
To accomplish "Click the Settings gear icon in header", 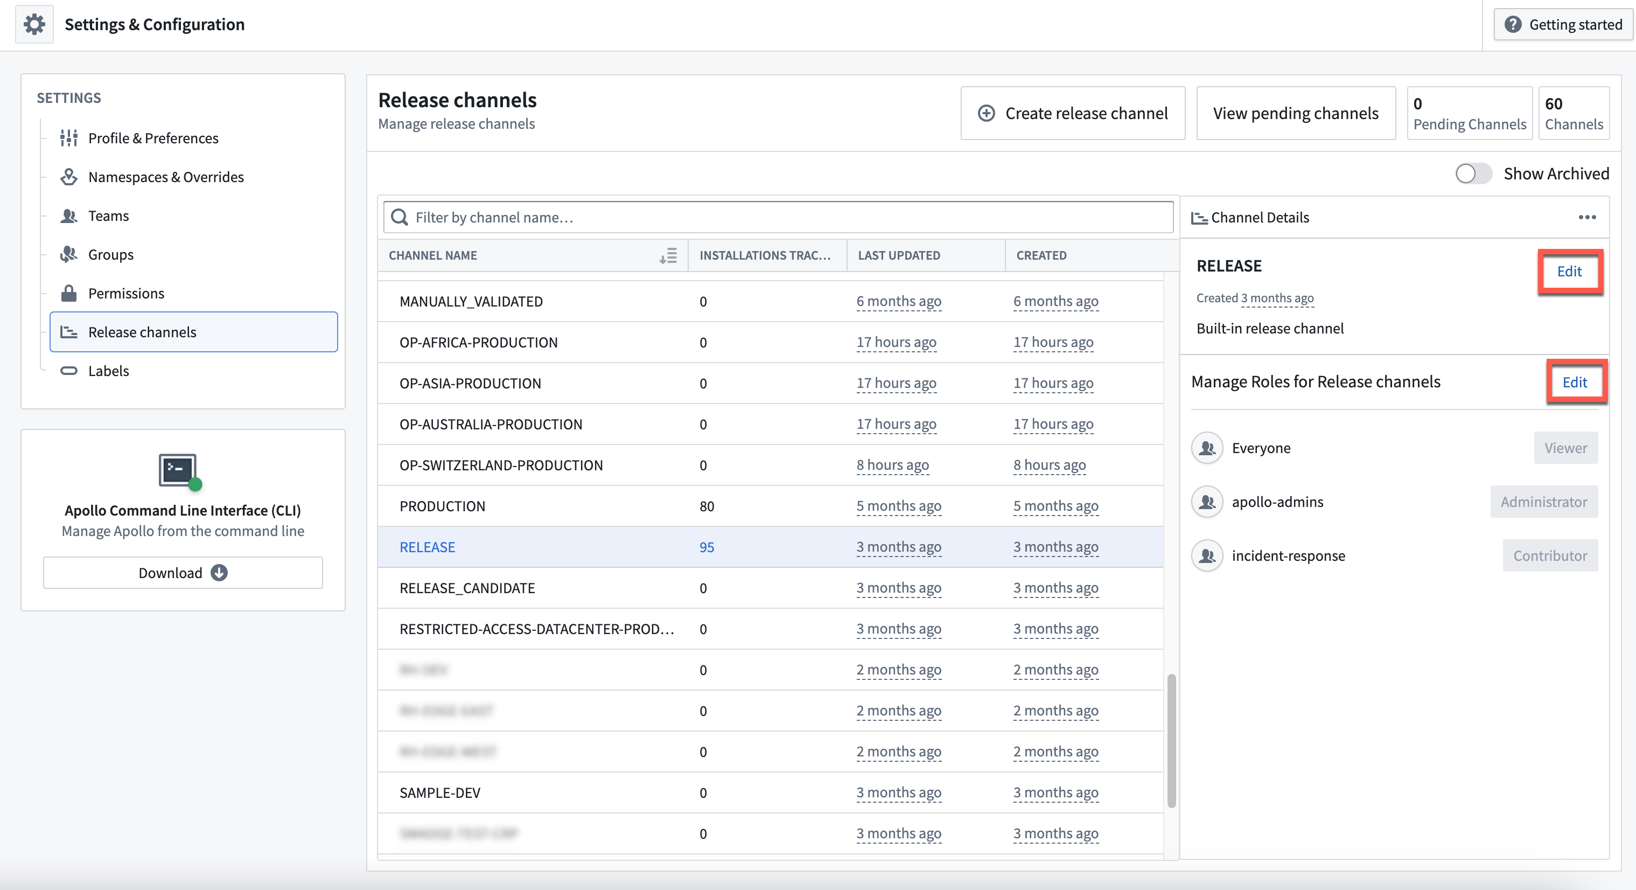I will [x=34, y=24].
